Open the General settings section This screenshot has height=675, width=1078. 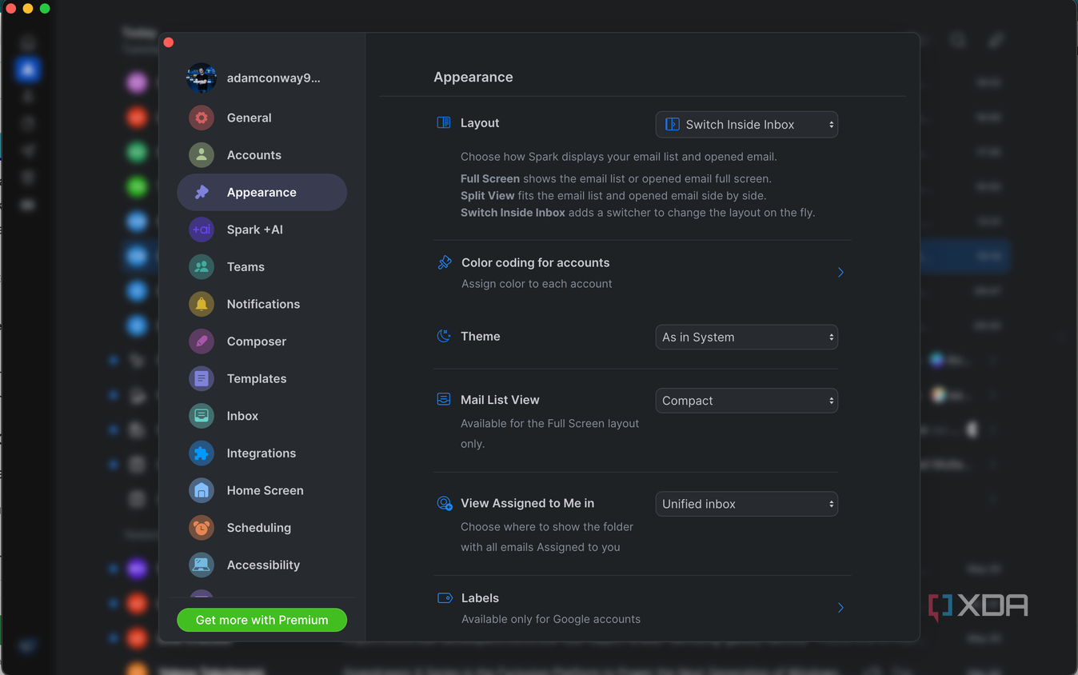point(262,118)
